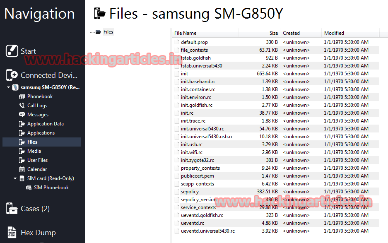Viewport: 388px width, 243px height.
Task: Click the Messages speech bubble icon
Action: (22, 115)
